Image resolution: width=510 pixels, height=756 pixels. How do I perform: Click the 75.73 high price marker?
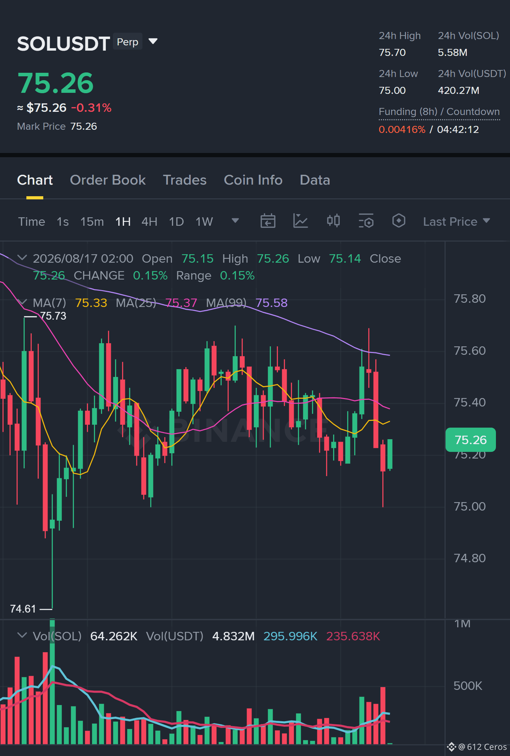tap(53, 316)
